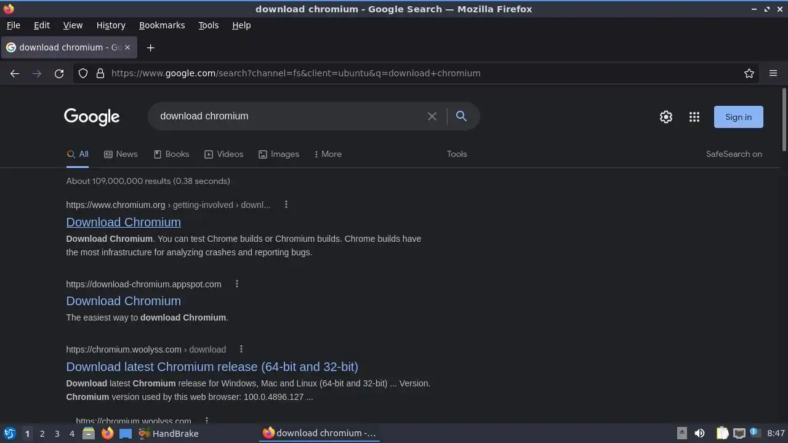Switch to the News results tab

[121, 154]
